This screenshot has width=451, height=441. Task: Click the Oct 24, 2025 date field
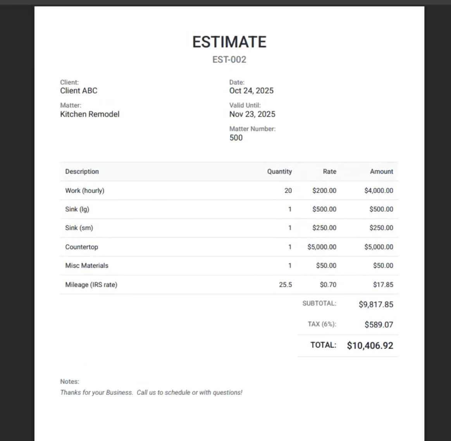[x=251, y=90]
